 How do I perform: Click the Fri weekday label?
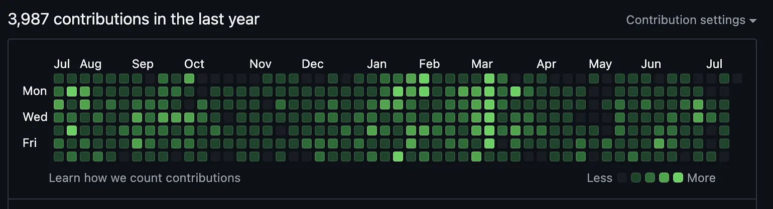coord(30,143)
